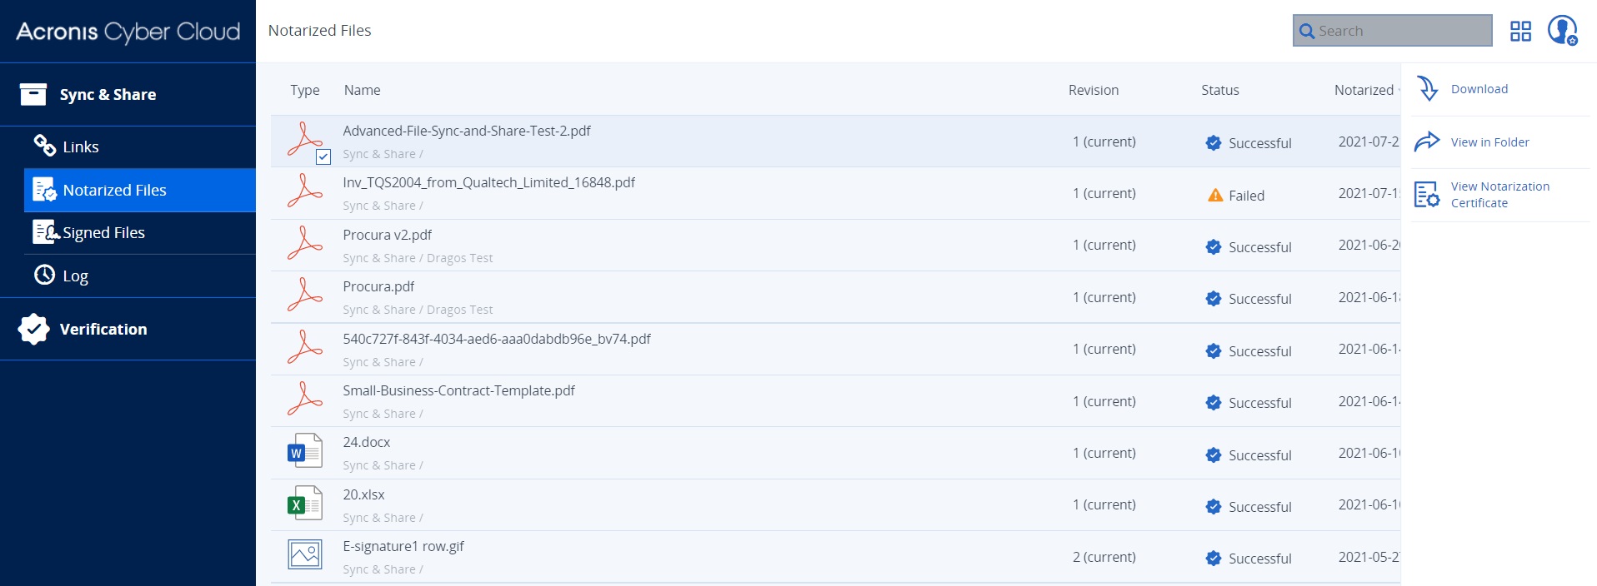
Task: Click the Word icon for 24.docx
Action: (304, 452)
